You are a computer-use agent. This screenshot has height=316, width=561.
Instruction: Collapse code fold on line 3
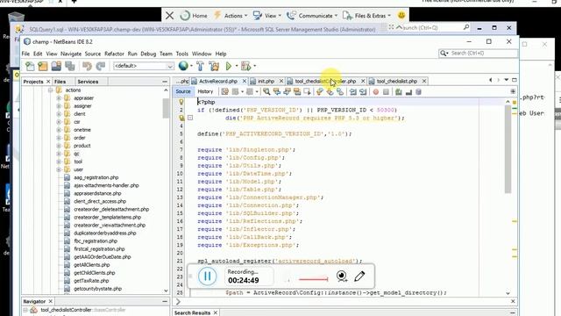[190, 118]
